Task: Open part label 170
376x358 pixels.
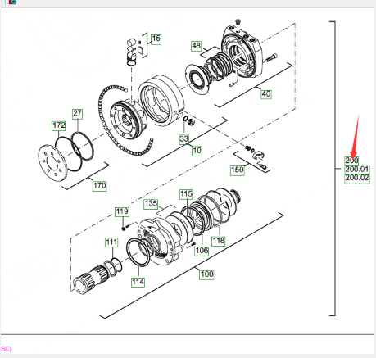Action: pos(99,186)
